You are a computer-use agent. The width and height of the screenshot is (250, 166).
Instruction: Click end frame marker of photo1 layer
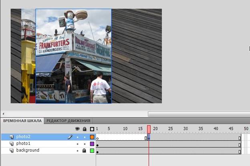click(240, 145)
